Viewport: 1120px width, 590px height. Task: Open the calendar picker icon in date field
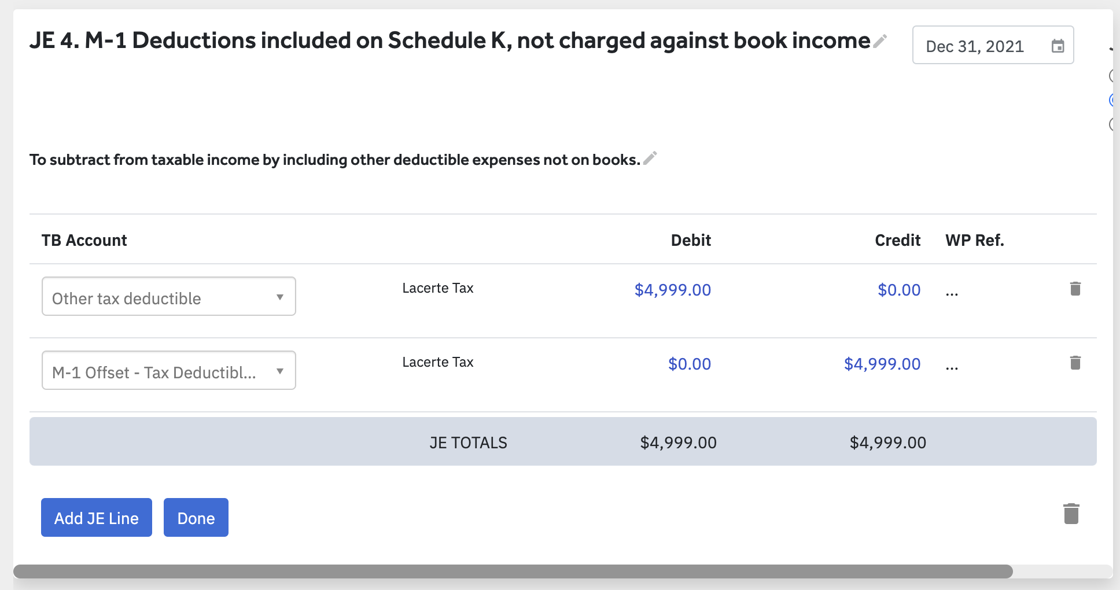tap(1058, 46)
